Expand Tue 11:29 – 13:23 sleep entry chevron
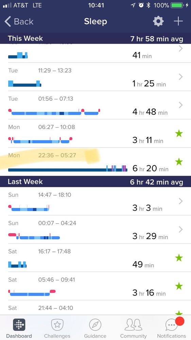 click(x=181, y=77)
